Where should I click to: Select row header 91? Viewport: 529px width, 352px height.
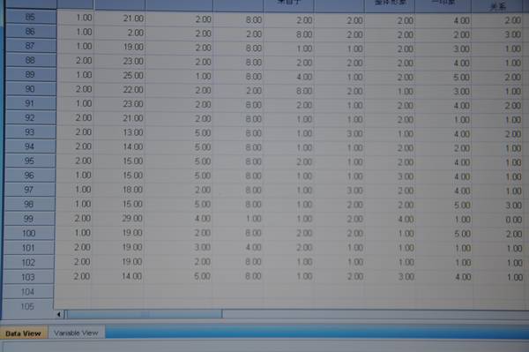pyautogui.click(x=30, y=103)
